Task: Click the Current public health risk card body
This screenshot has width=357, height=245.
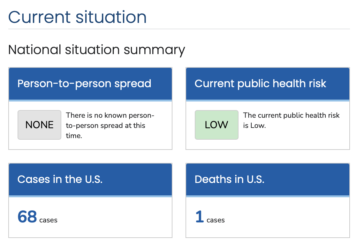Action: (268, 125)
